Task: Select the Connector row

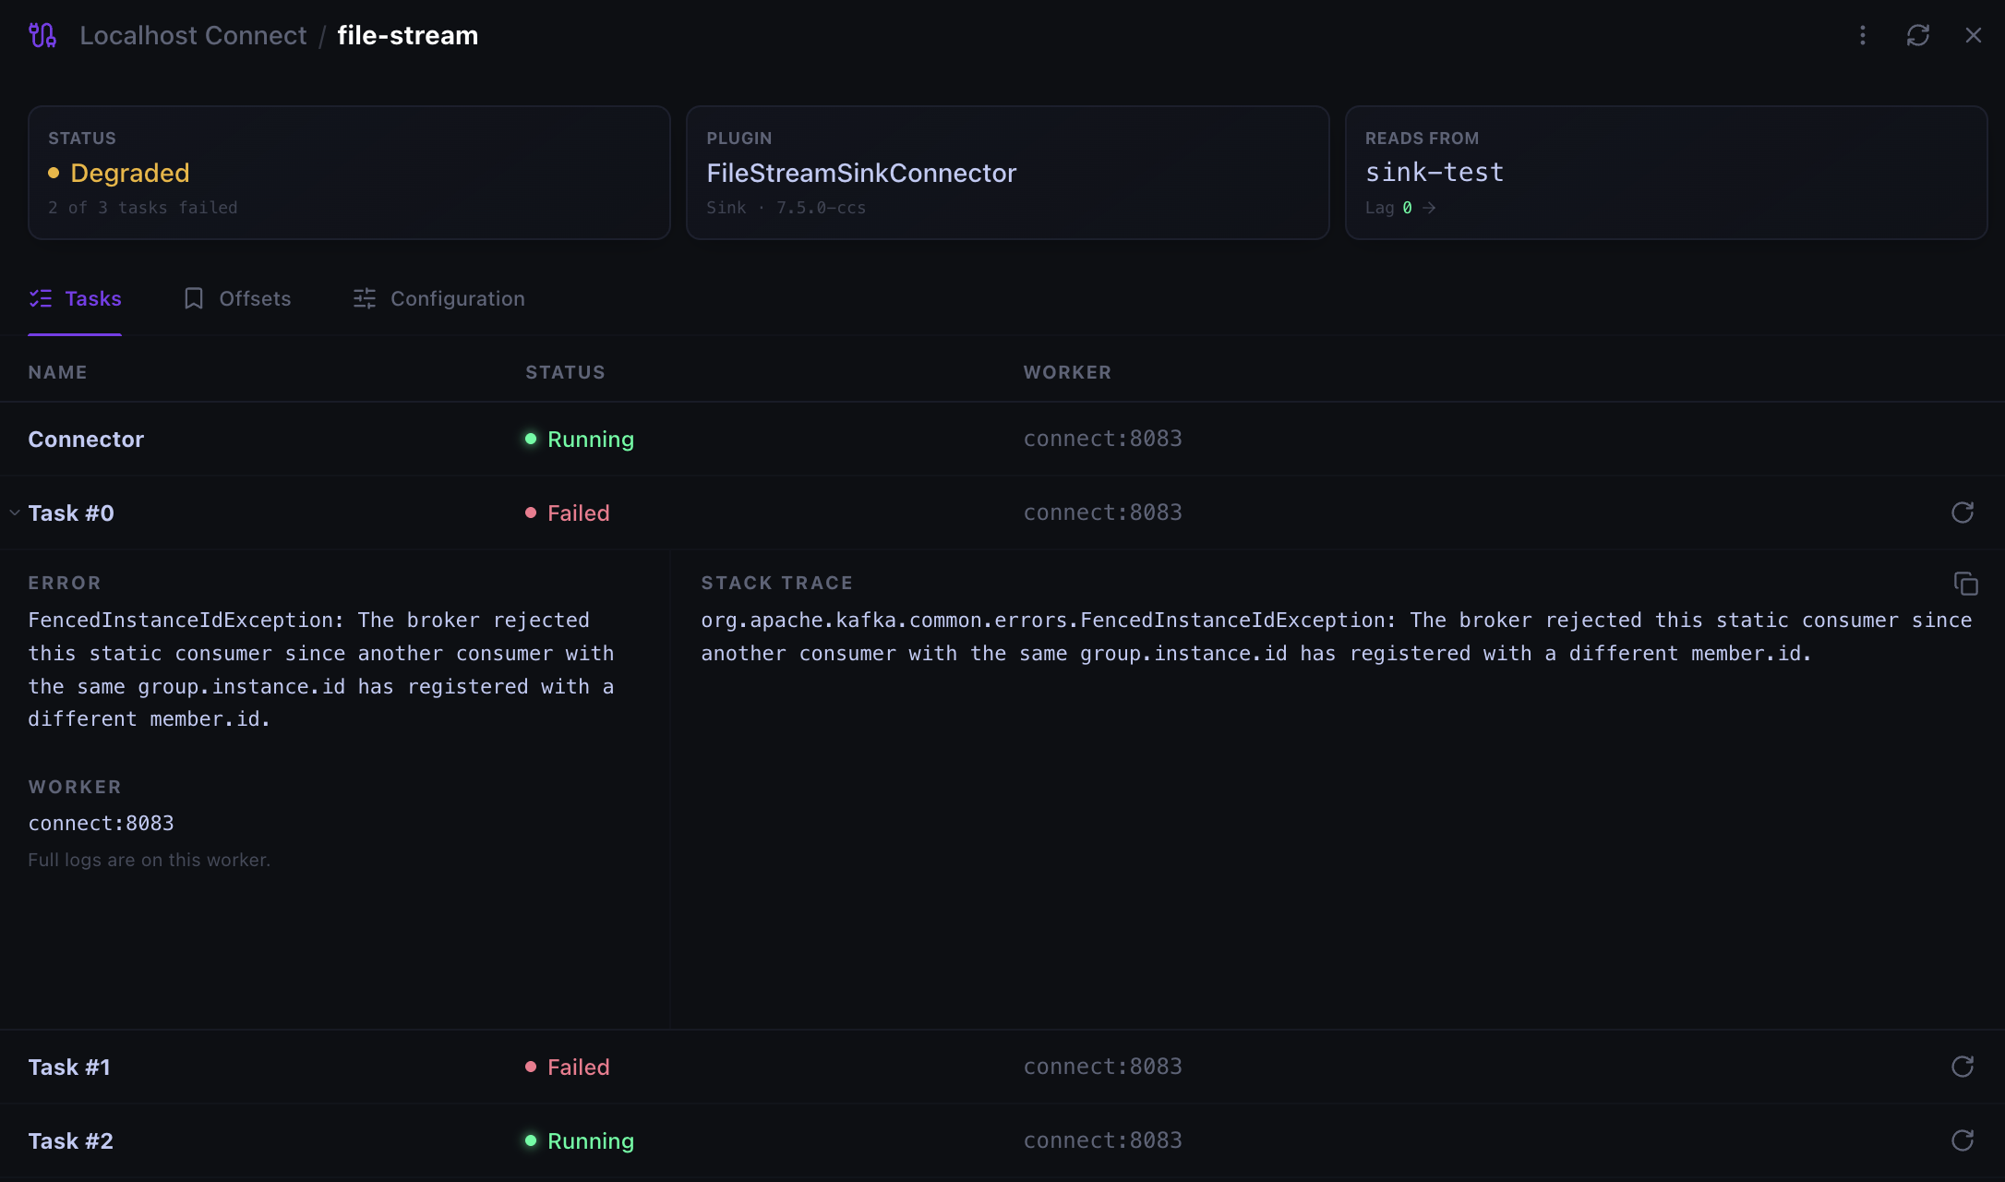Action: pos(1002,439)
